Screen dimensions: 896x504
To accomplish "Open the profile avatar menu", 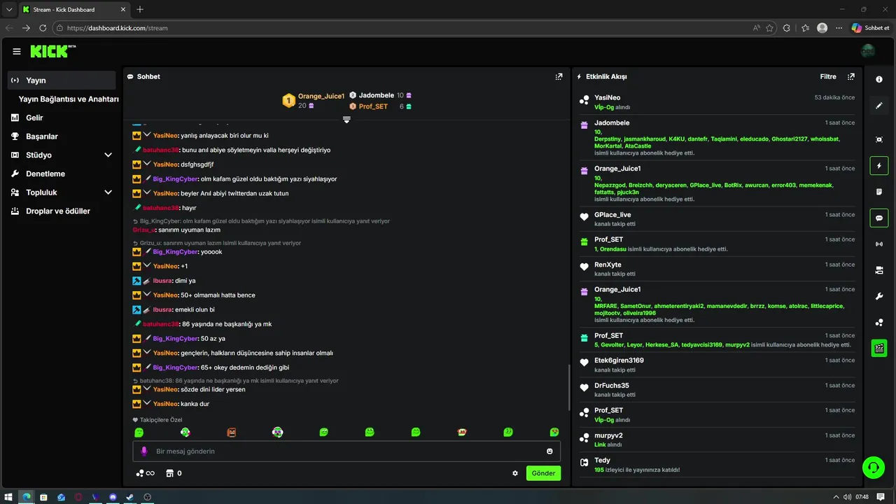I will [x=868, y=51].
